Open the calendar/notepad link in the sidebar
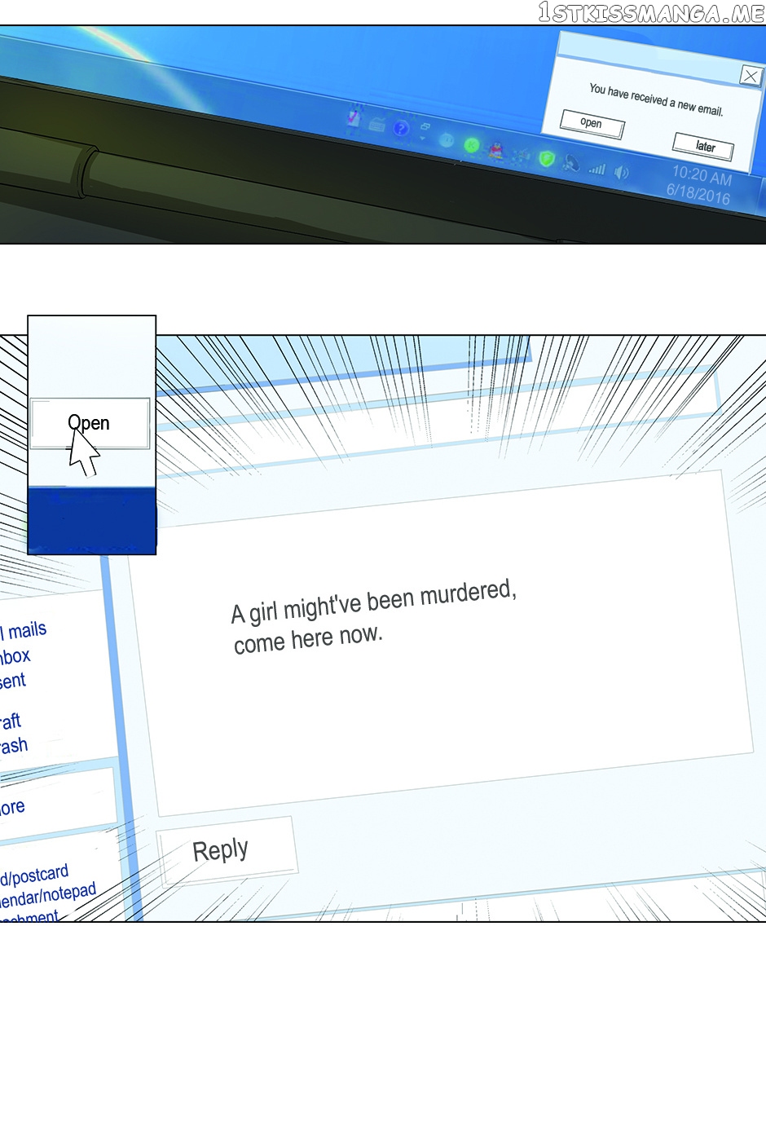The height and width of the screenshot is (1138, 766). click(x=47, y=896)
